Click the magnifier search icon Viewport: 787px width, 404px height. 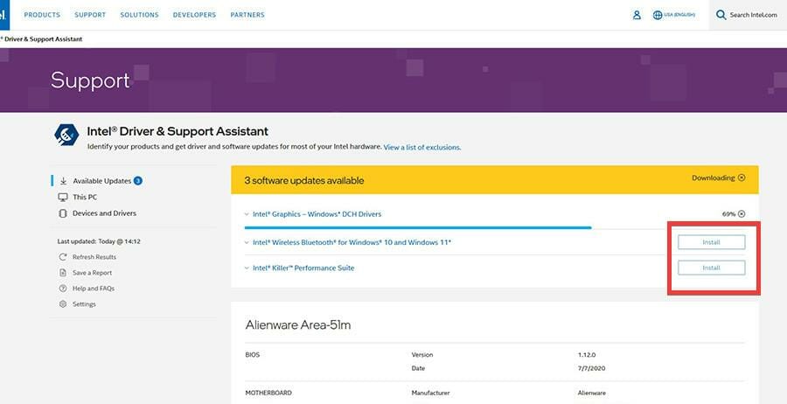click(x=721, y=15)
